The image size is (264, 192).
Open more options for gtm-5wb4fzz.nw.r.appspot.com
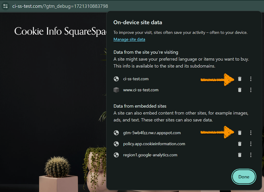[x=251, y=133]
